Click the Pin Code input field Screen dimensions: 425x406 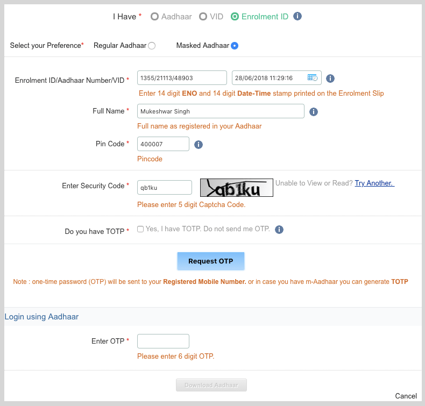tap(163, 144)
